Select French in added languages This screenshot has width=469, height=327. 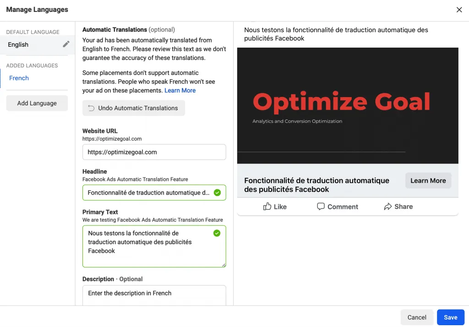(x=19, y=78)
